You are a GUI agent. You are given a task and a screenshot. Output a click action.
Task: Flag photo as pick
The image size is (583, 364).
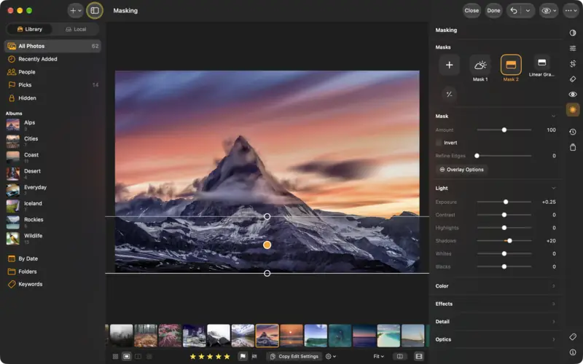243,357
